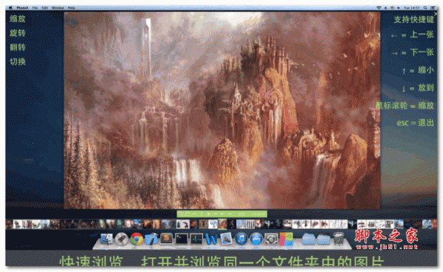
Task: Open Google Chrome from the Dock
Action: click(x=137, y=239)
